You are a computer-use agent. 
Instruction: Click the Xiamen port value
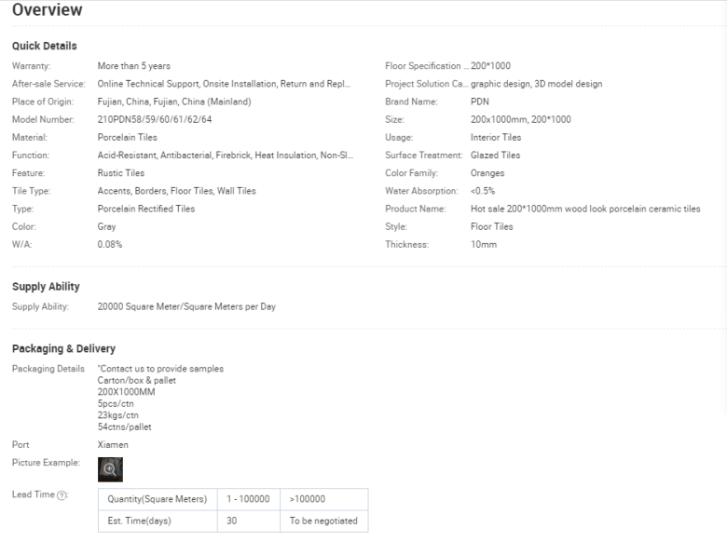[x=113, y=445]
